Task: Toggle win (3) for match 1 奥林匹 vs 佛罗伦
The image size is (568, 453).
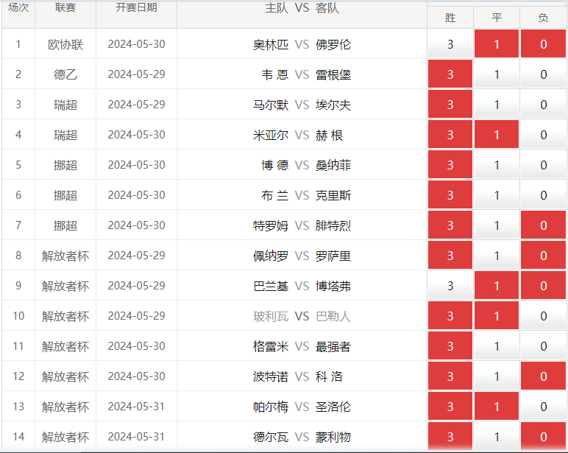Action: pos(450,44)
